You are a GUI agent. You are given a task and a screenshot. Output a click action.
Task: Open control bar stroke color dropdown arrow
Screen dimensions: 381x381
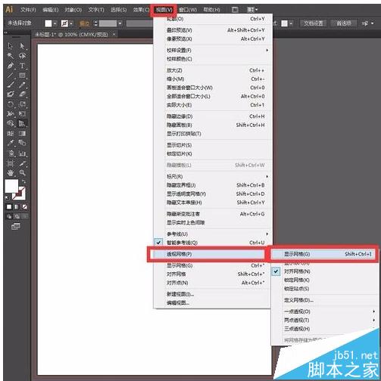[x=71, y=23]
